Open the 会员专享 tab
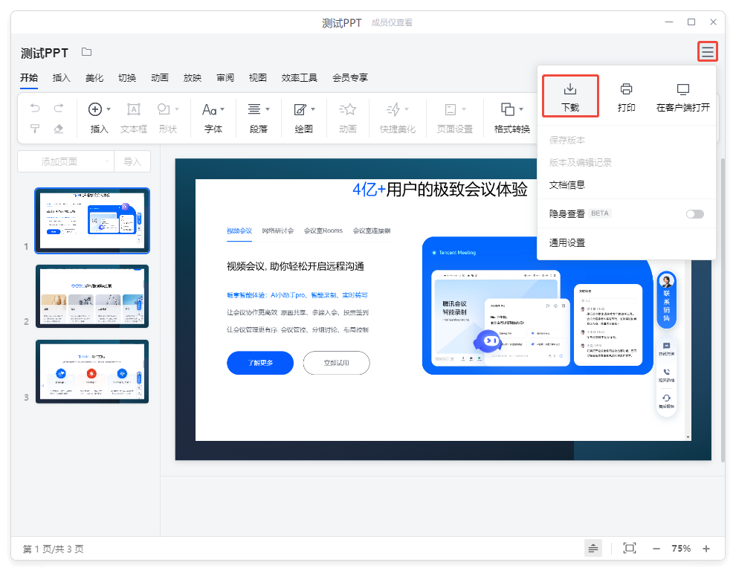Viewport: 736px width, 571px height. (349, 77)
